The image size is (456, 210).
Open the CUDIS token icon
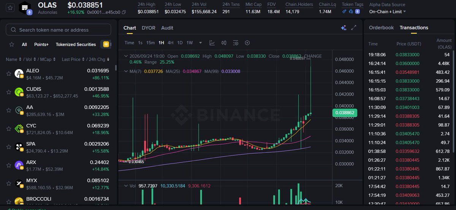[x=19, y=92]
